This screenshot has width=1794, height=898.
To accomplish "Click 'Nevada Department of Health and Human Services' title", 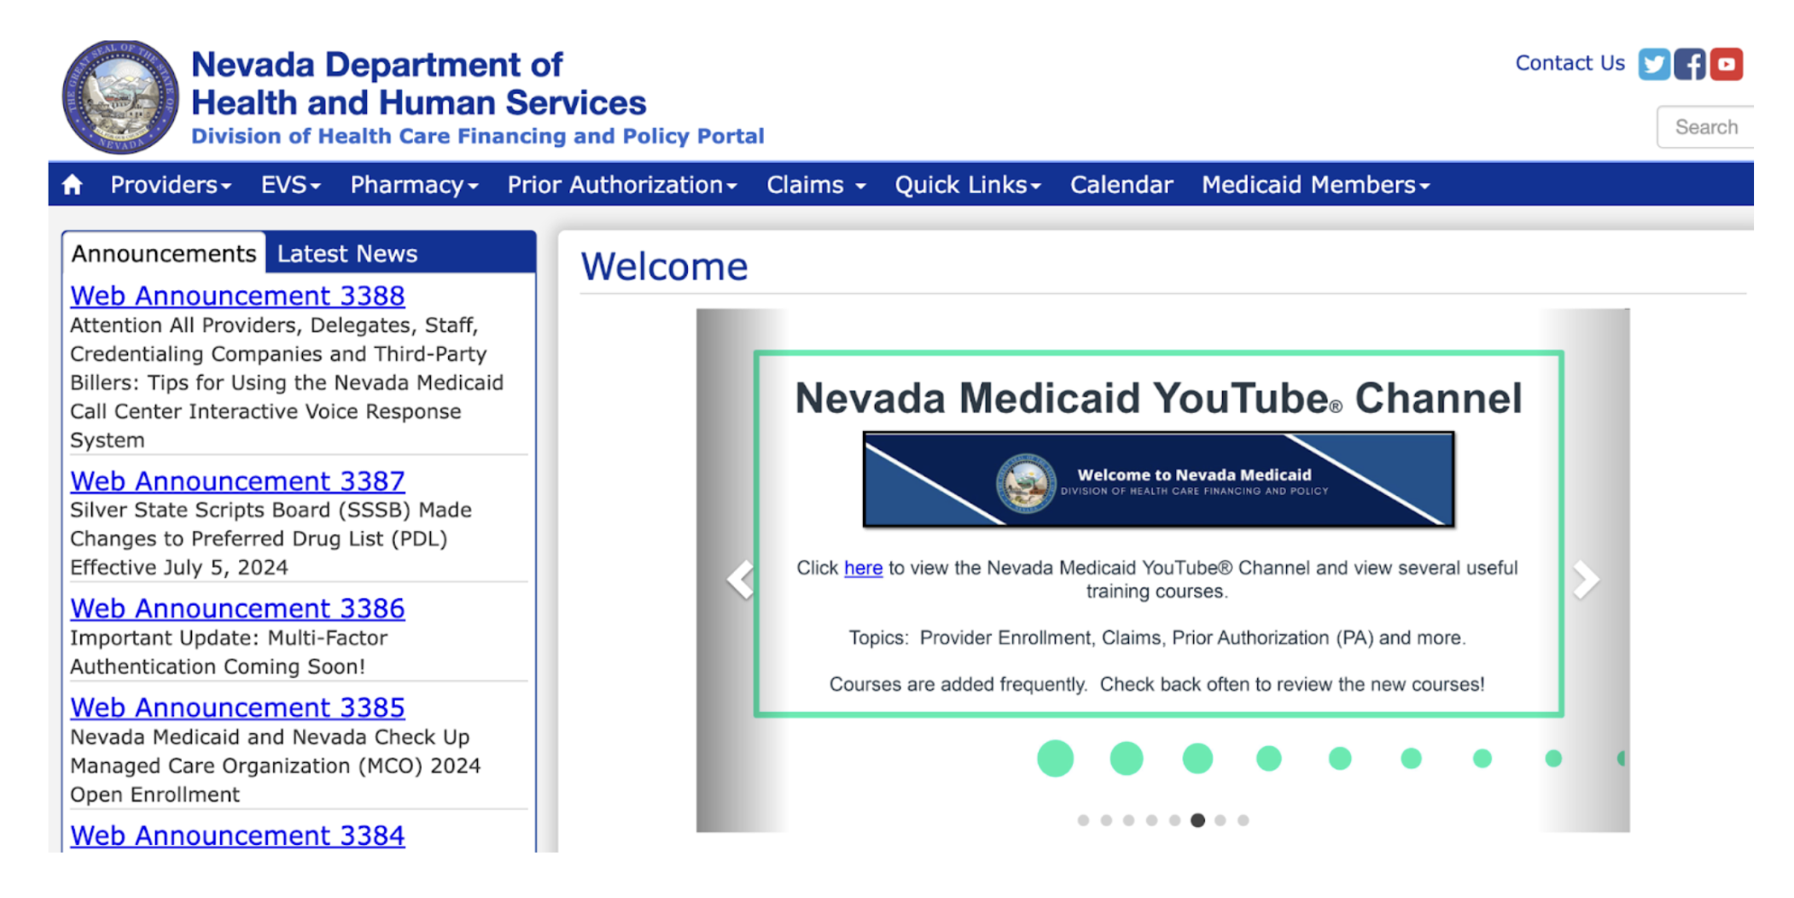I will click(418, 84).
